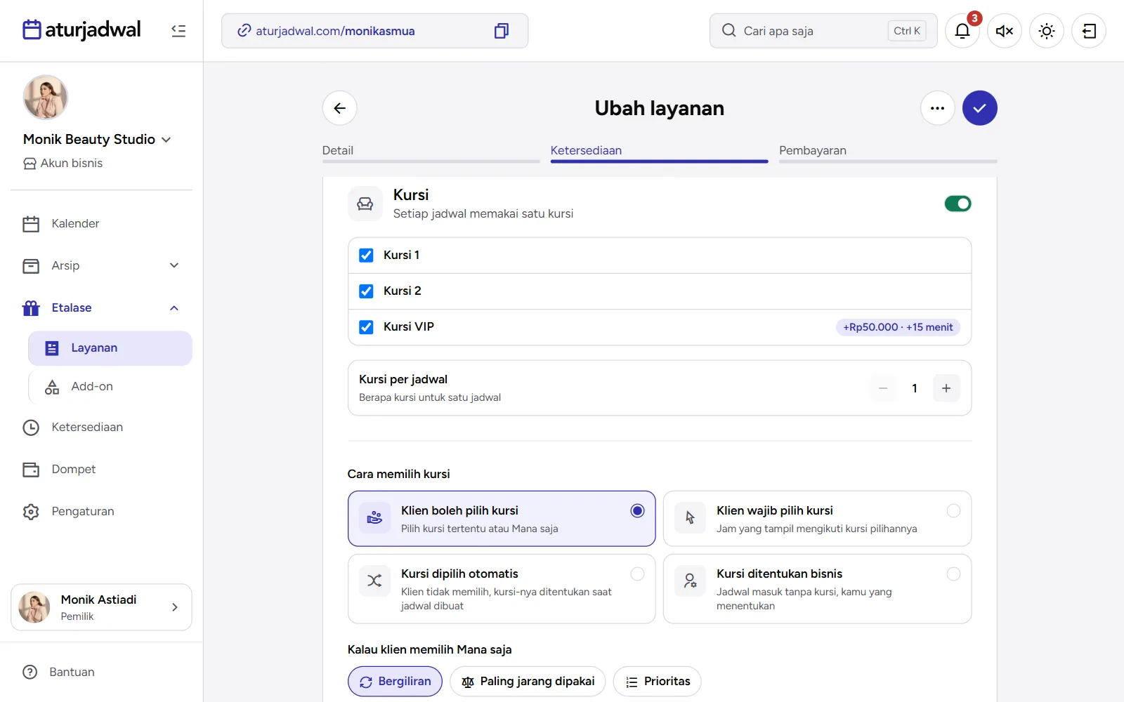1124x702 pixels.
Task: Uncheck the Kursi 2 checkbox
Action: (366, 291)
